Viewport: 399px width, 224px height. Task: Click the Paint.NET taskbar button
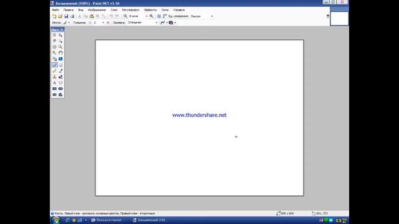coord(150,220)
